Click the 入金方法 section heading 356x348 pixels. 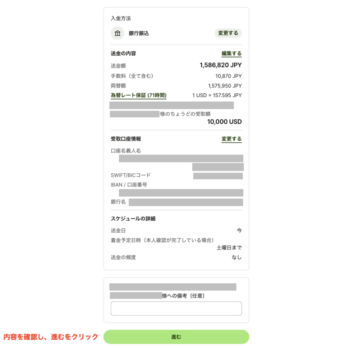tap(121, 18)
